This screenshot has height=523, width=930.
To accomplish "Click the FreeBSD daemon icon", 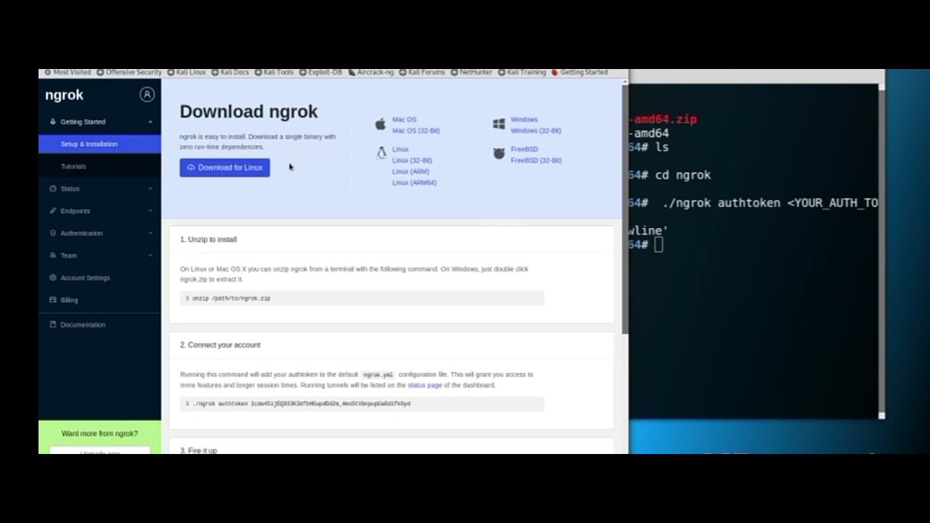I will 498,153.
